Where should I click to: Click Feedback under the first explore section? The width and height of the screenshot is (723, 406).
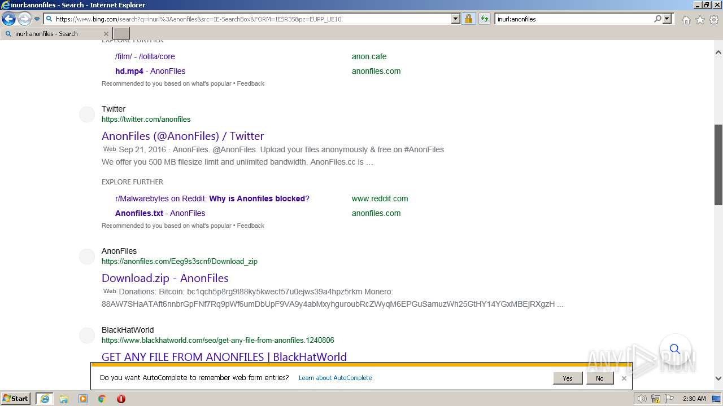tap(251, 83)
